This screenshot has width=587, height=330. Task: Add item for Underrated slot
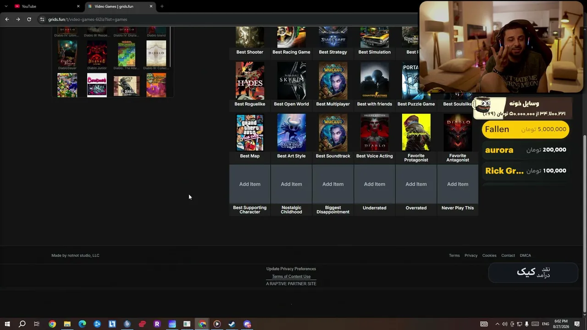point(374,184)
